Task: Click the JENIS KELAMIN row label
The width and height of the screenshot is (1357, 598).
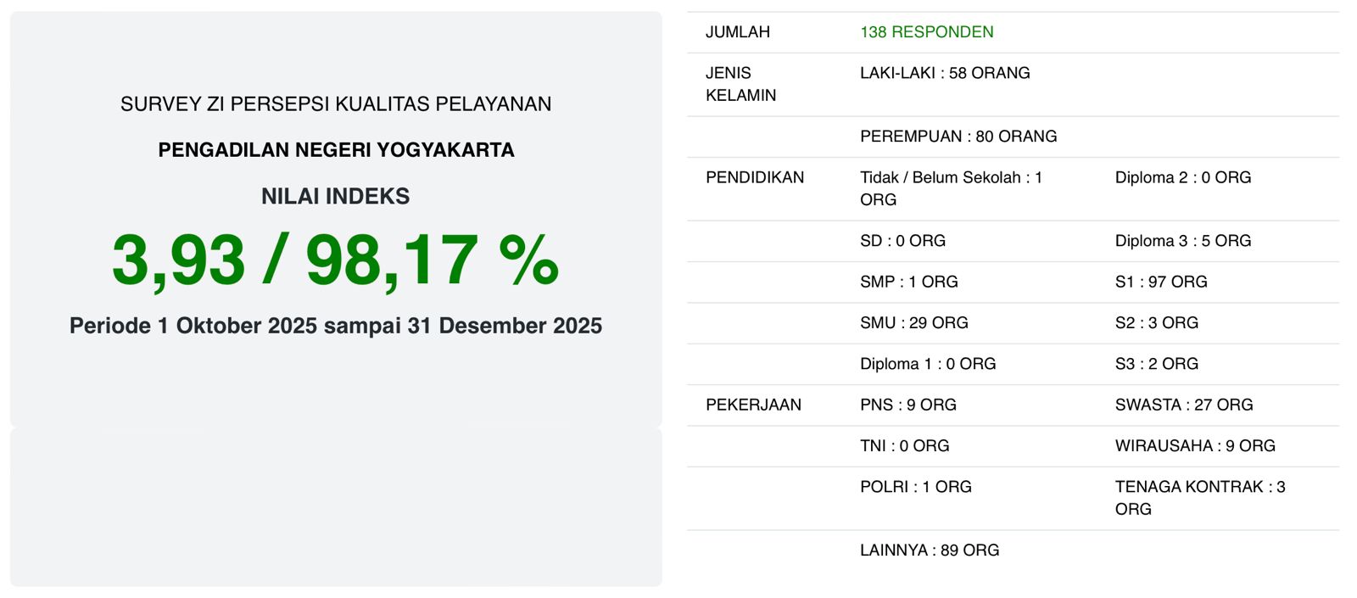Action: (740, 84)
